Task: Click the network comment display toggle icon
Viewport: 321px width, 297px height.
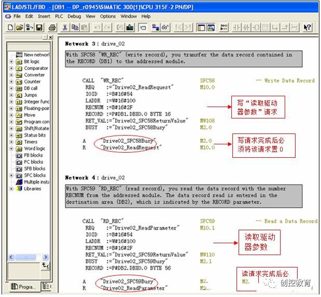Action: 143,27
